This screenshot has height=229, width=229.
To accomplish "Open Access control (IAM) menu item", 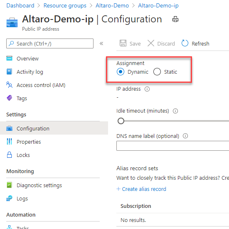I will coord(41,85).
